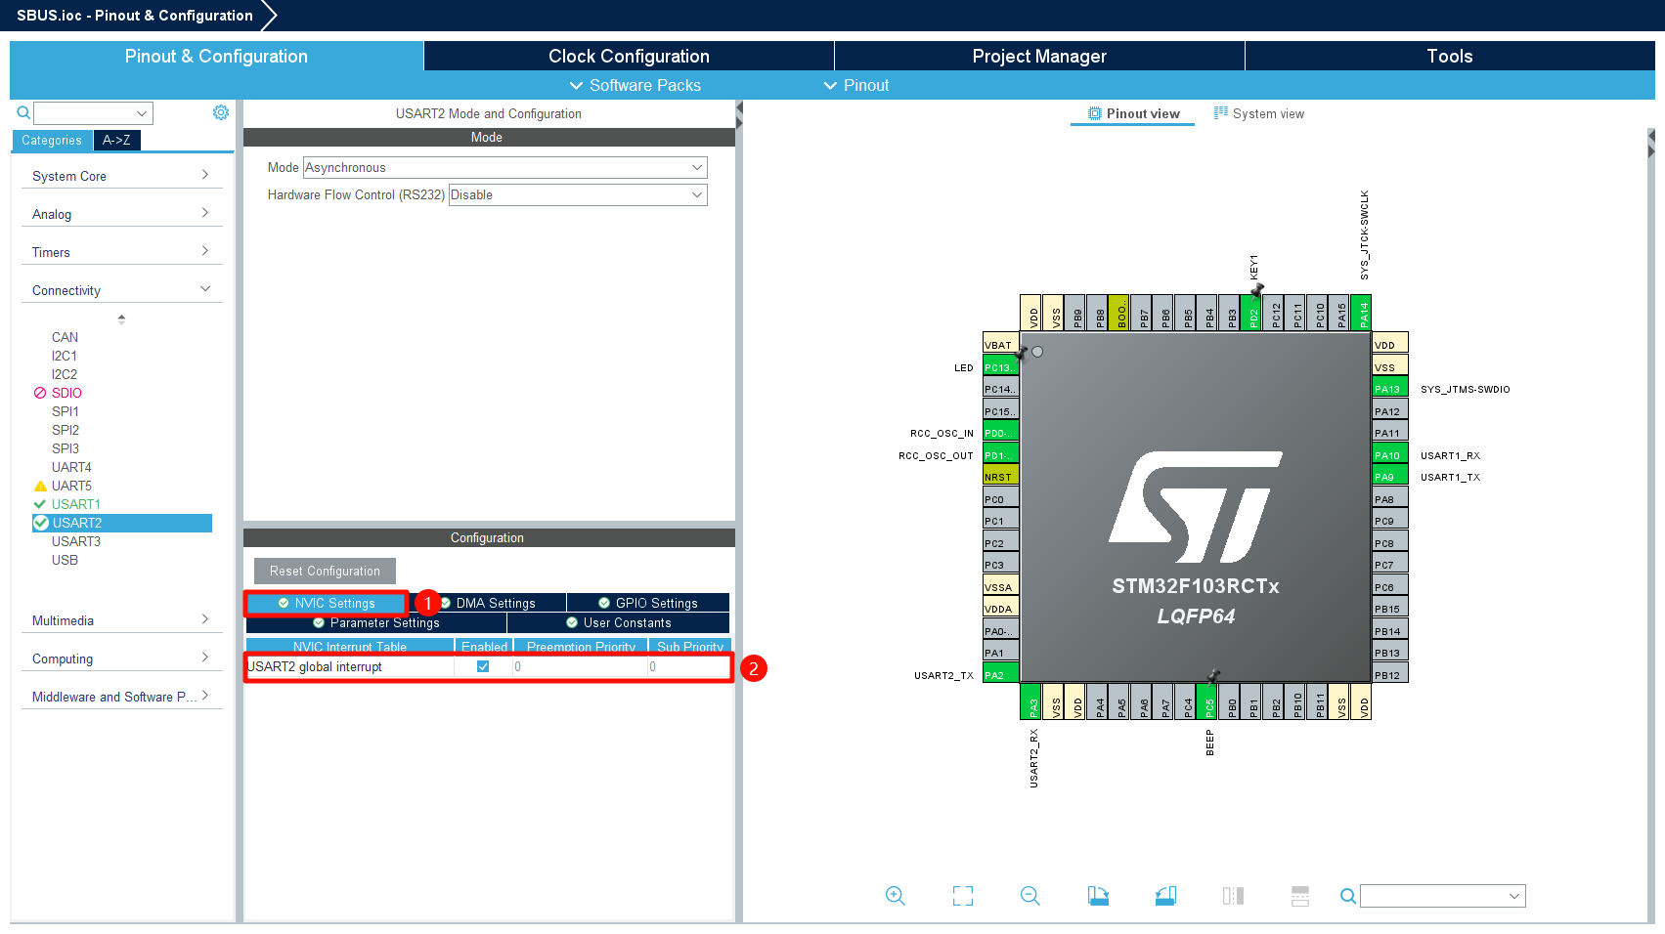Expand the Computing category
The width and height of the screenshot is (1665, 934).
click(121, 658)
